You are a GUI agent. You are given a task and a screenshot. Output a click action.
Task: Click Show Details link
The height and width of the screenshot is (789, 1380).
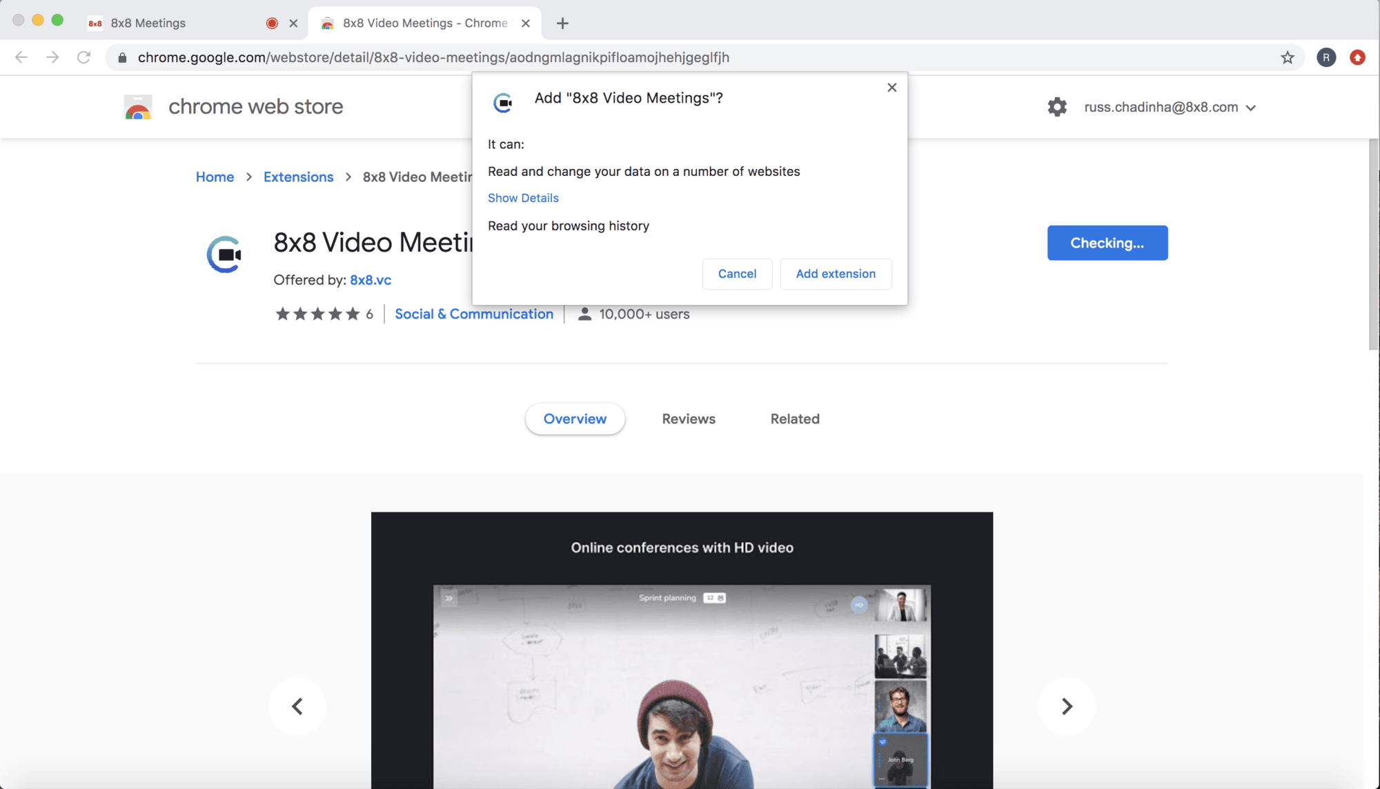tap(523, 198)
